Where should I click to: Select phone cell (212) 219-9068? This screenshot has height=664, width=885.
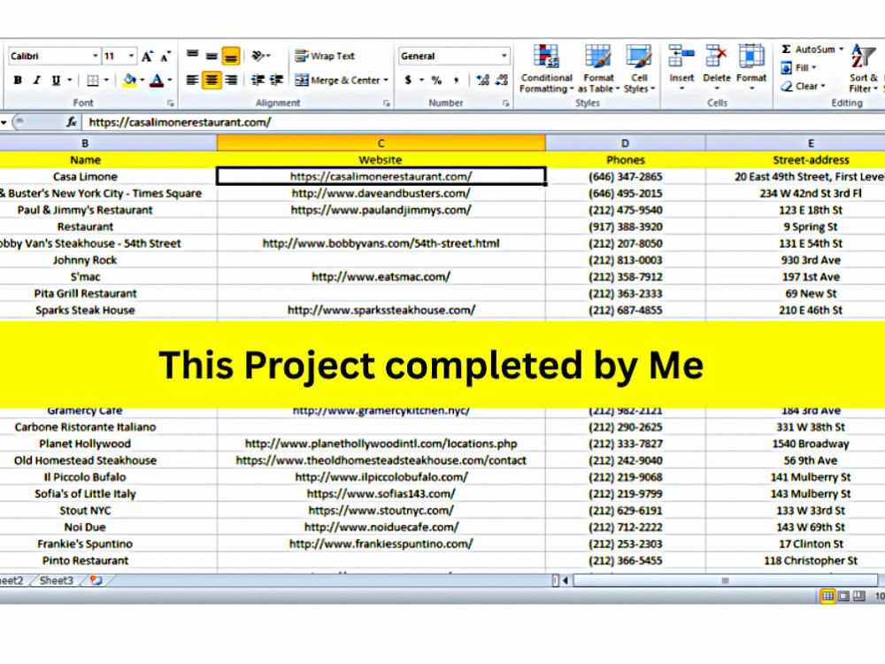coord(626,477)
